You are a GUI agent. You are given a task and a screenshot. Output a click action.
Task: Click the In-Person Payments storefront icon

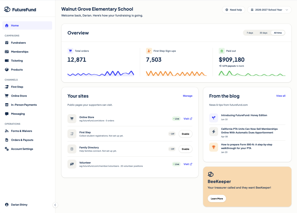7,105
